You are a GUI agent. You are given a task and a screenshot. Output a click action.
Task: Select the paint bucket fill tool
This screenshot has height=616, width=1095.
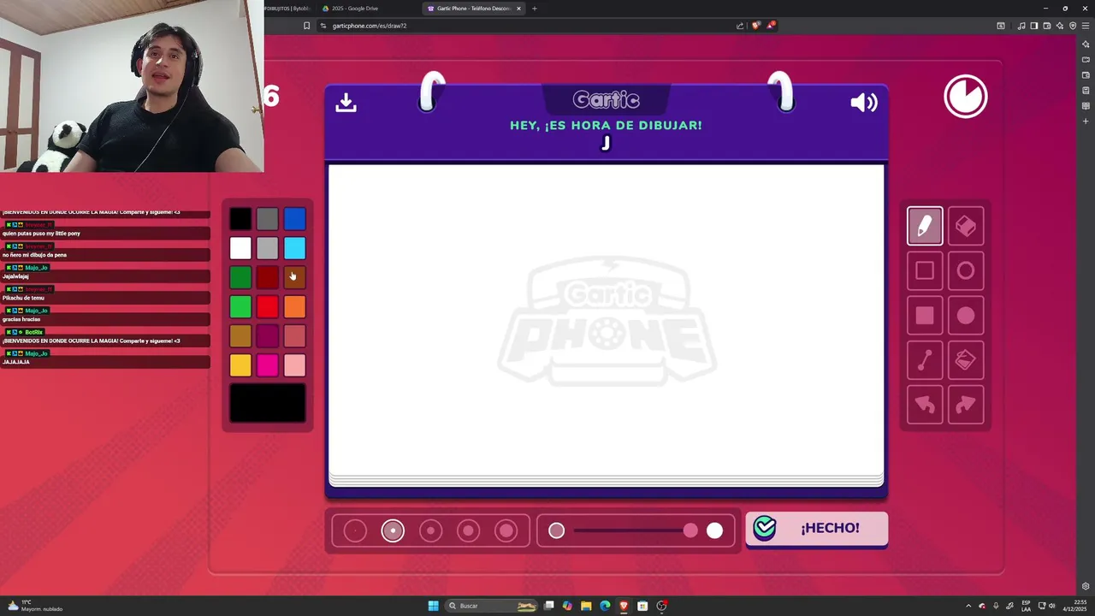[x=966, y=360]
